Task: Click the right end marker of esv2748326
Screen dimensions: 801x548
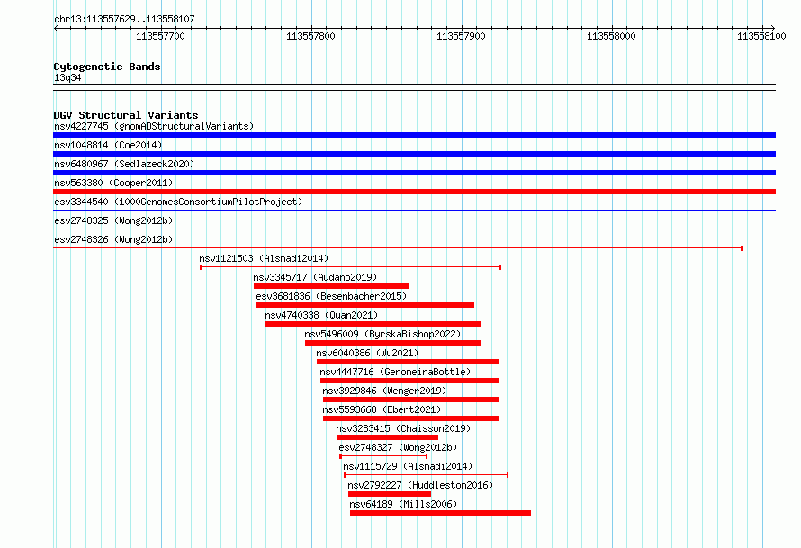Action: click(x=742, y=248)
